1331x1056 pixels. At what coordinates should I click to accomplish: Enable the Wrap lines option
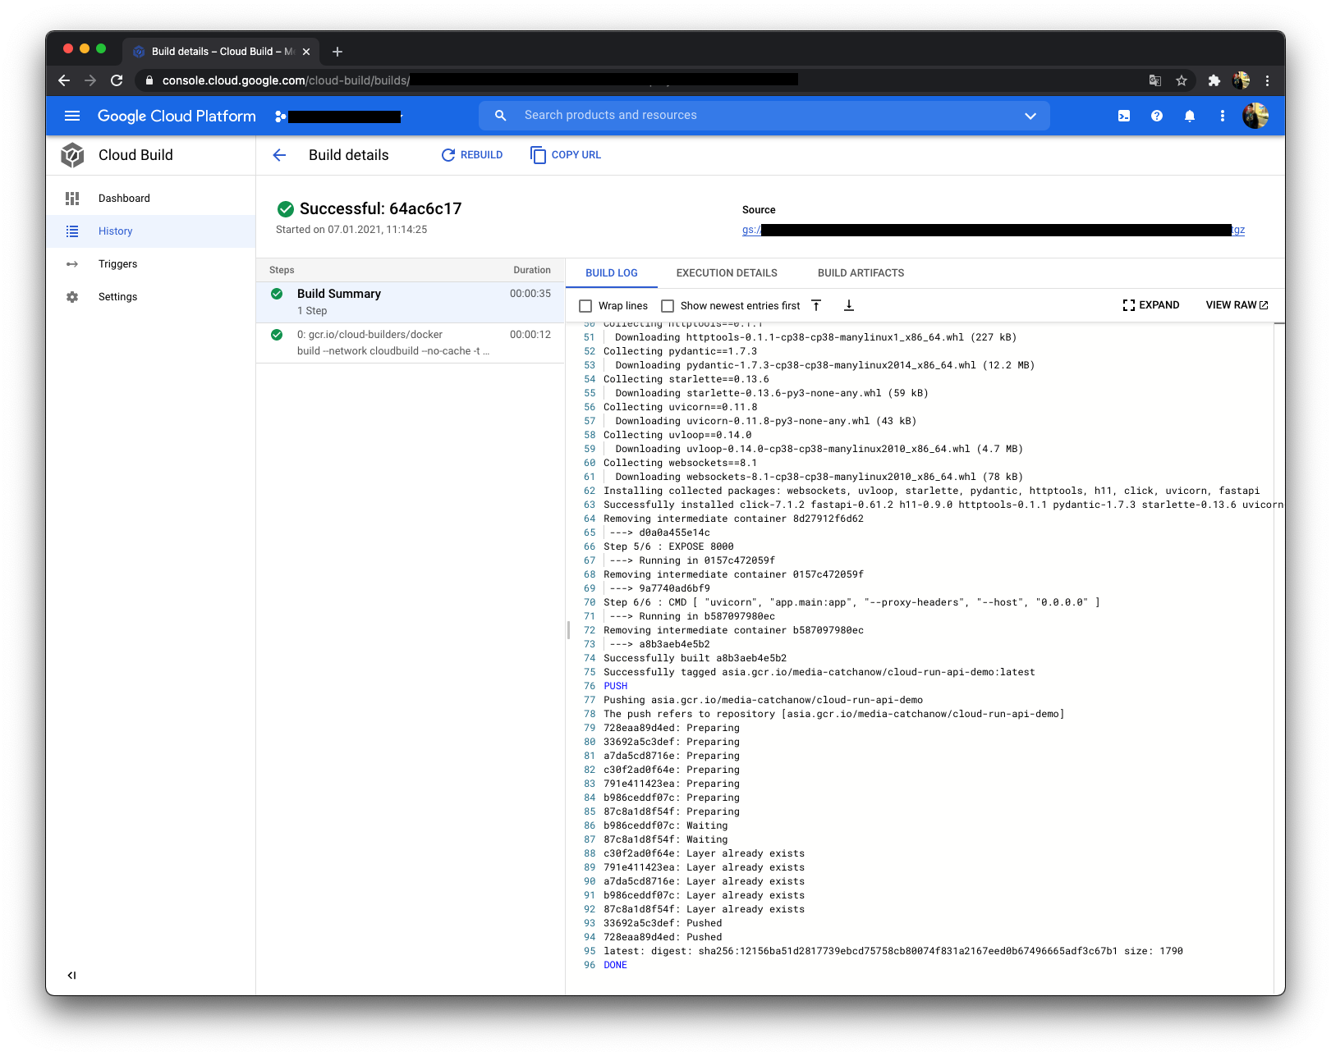(x=585, y=305)
